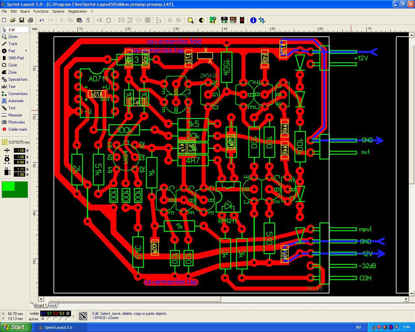
Task: Print the board layout
Action: 30,20
